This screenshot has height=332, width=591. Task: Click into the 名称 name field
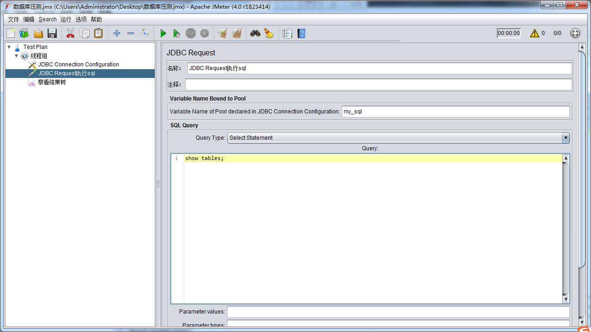380,68
